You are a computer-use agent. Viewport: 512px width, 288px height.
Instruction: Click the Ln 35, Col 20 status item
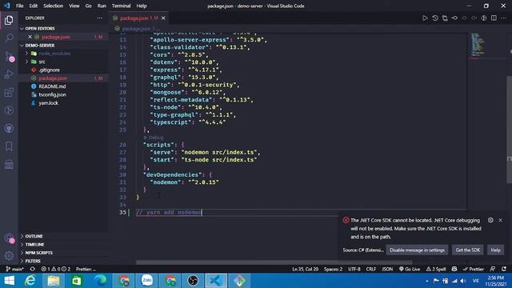(305, 269)
